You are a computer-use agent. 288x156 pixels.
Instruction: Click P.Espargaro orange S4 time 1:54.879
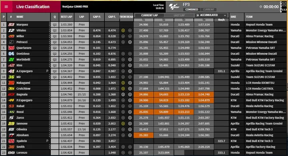click(204, 100)
